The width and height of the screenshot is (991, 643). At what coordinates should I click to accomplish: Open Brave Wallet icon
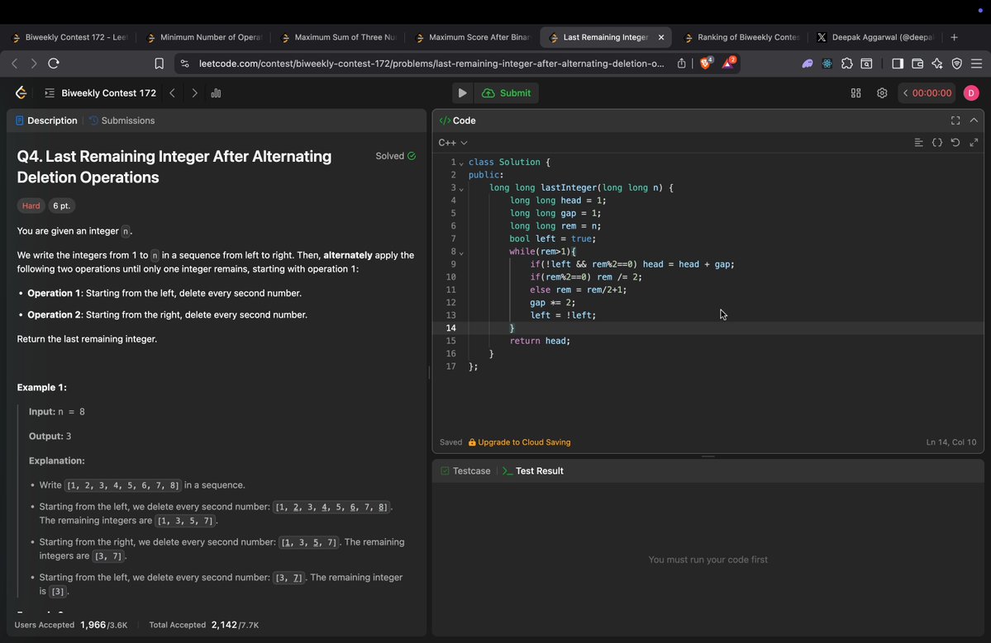tap(917, 63)
